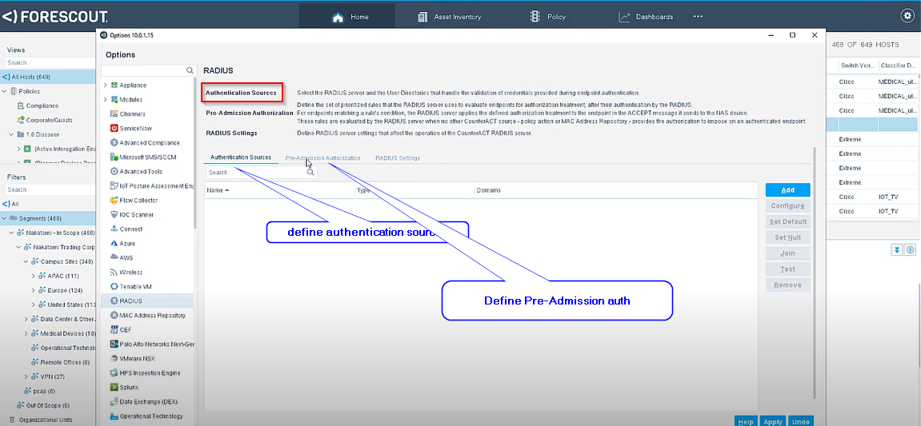Select the Wireless plugin icon

114,273
